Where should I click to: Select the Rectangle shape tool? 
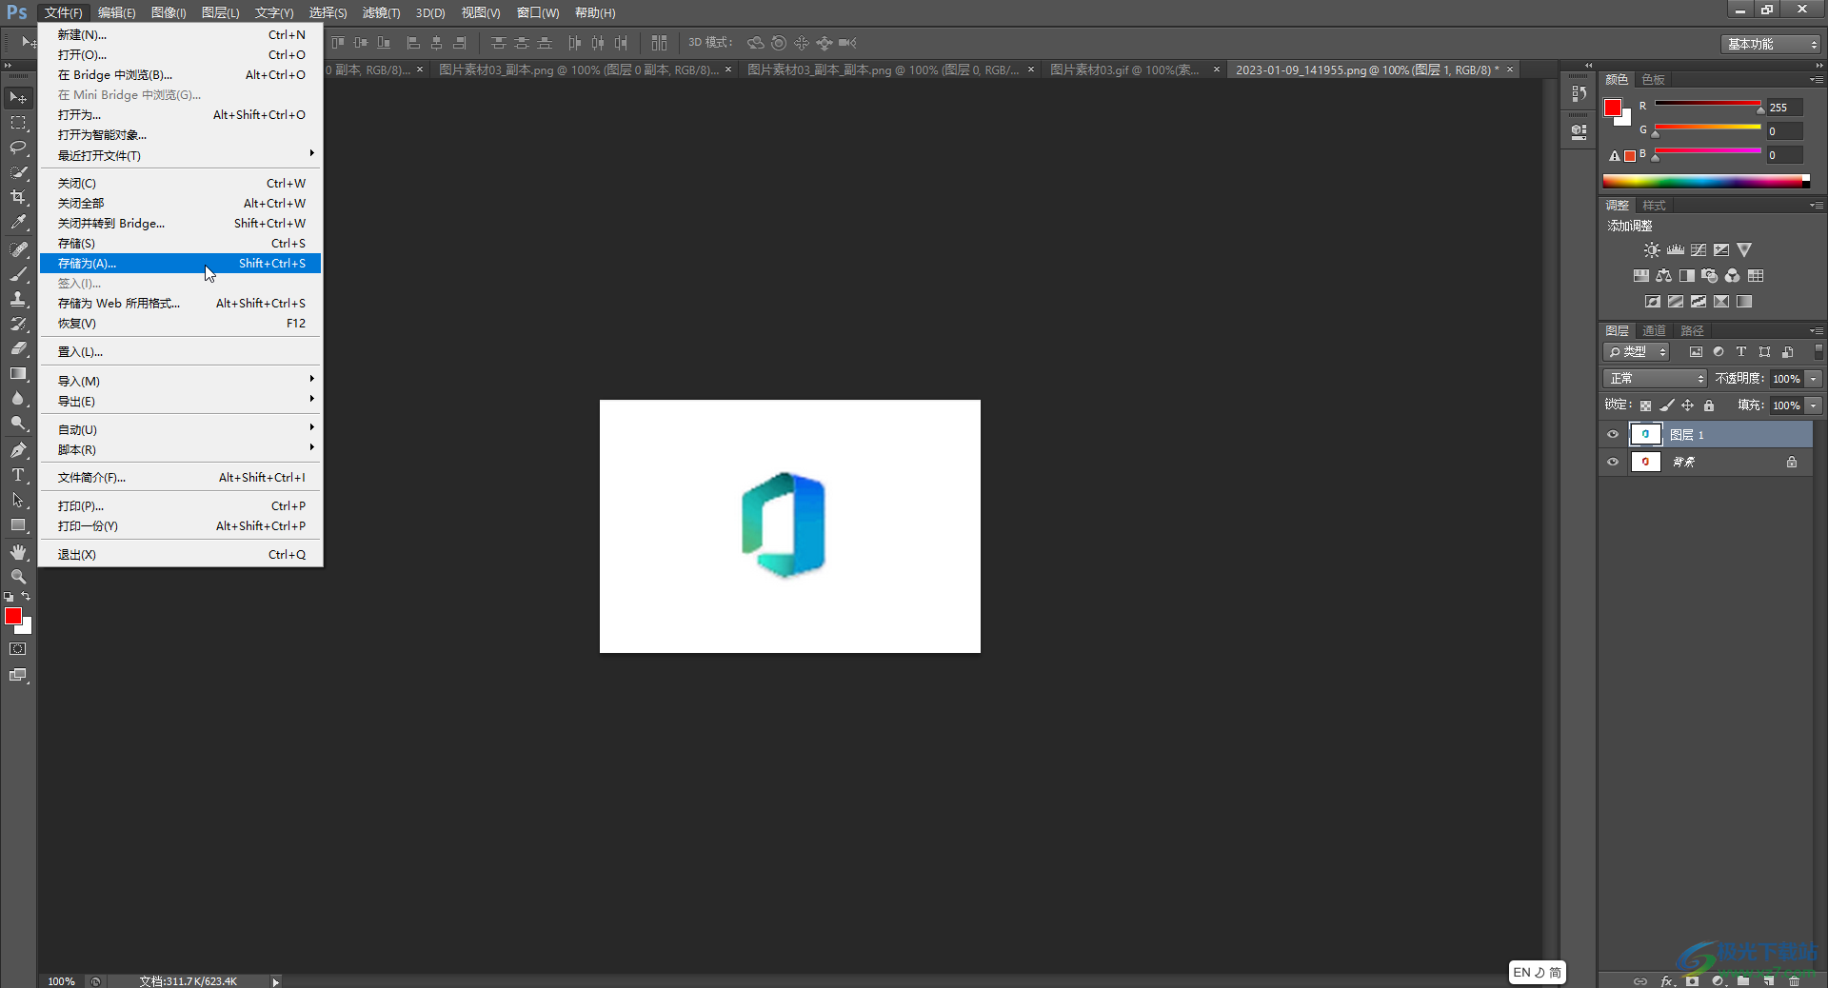point(18,524)
